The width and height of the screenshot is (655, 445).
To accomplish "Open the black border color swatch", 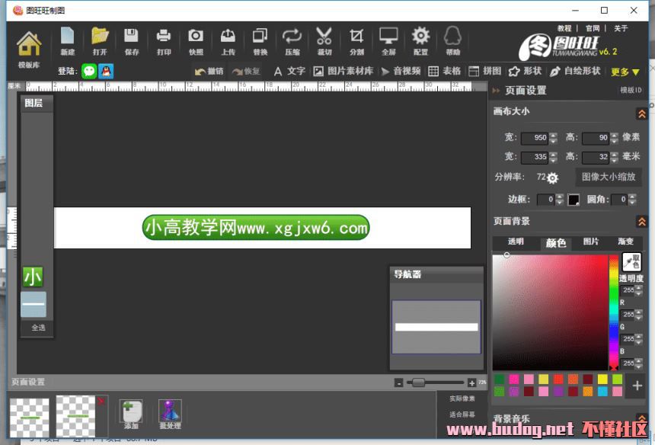I will 574,200.
